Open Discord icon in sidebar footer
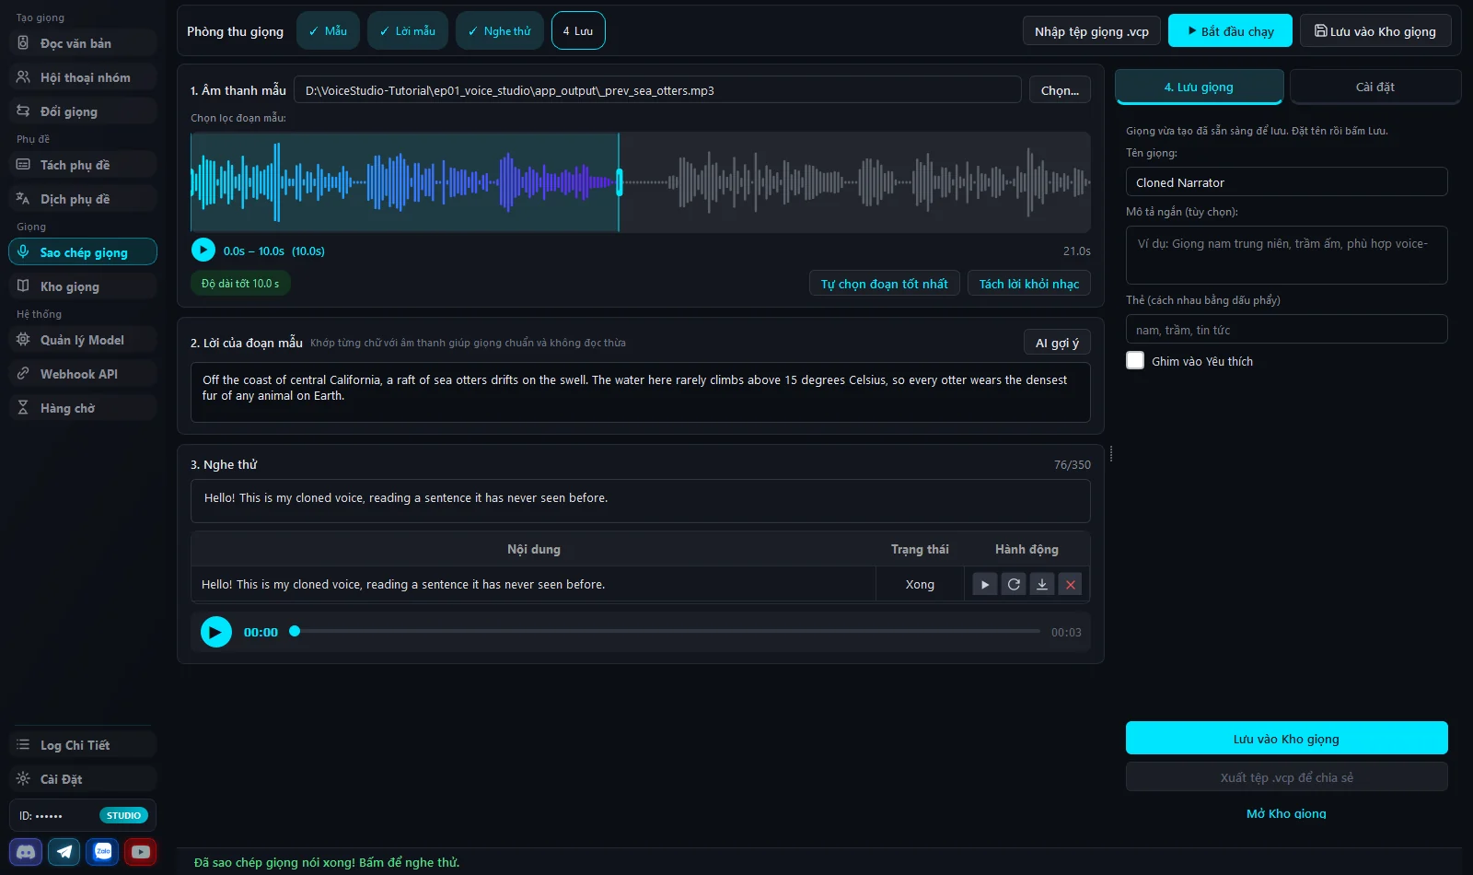This screenshot has width=1473, height=875. [27, 852]
